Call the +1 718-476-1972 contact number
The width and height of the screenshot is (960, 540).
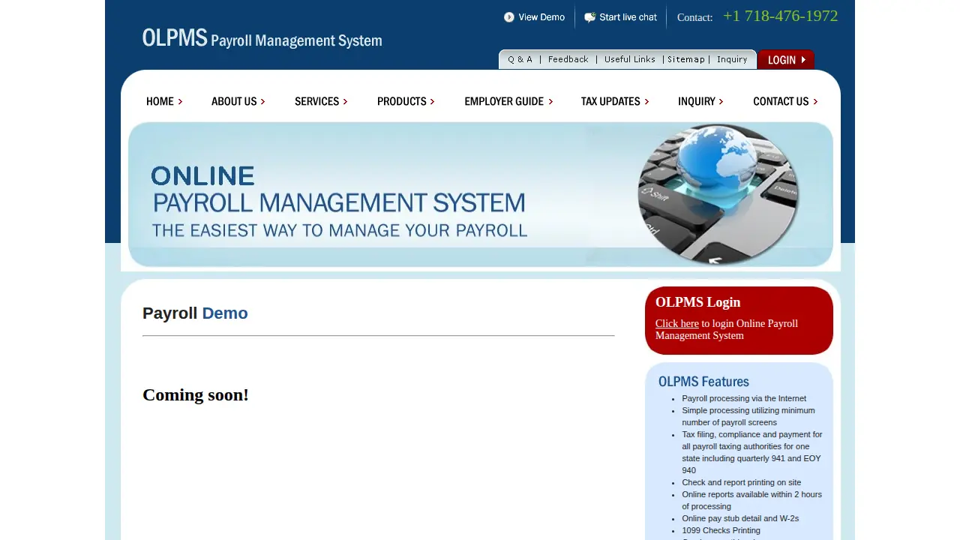click(780, 16)
